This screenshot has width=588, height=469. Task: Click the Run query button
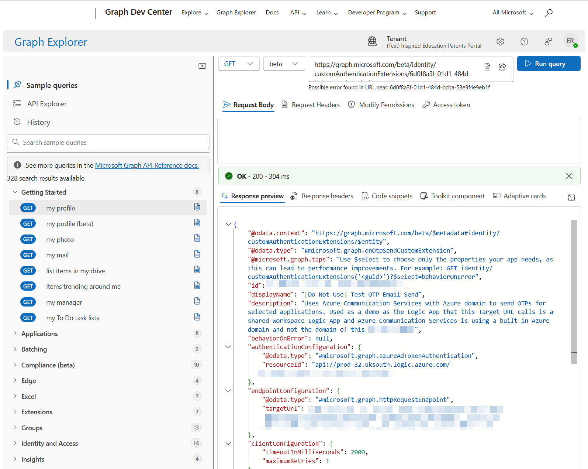[549, 64]
